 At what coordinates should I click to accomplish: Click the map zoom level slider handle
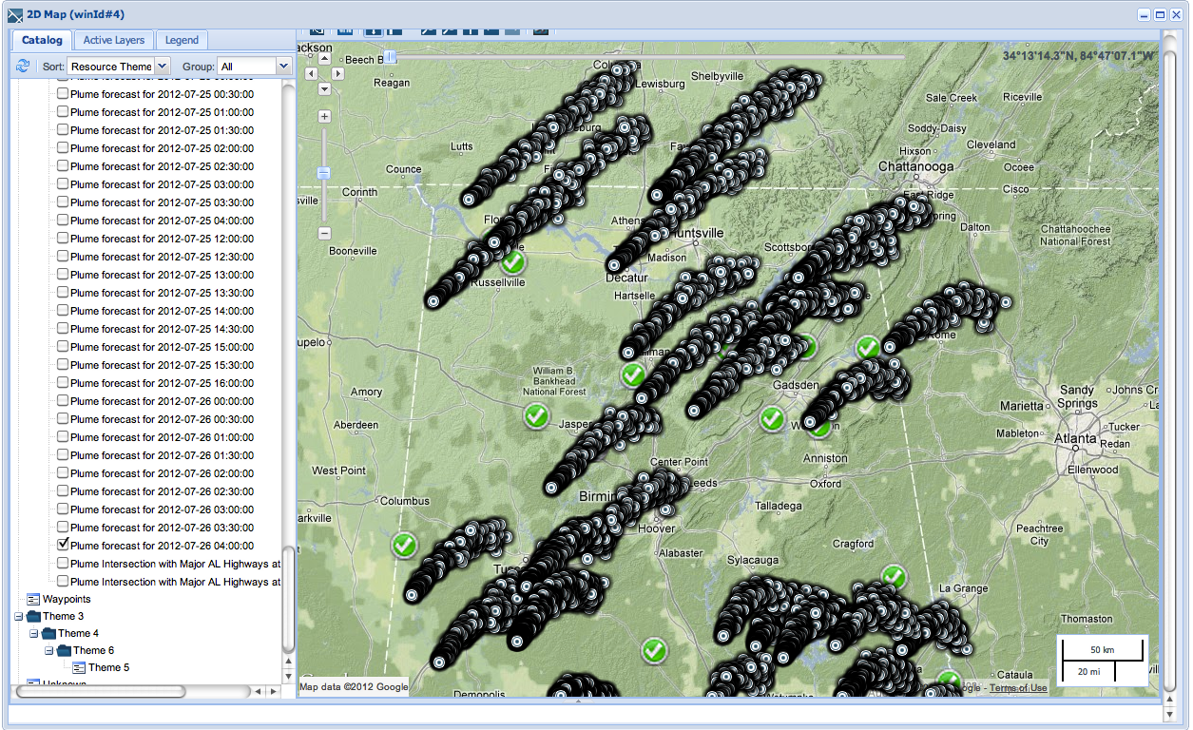point(324,173)
